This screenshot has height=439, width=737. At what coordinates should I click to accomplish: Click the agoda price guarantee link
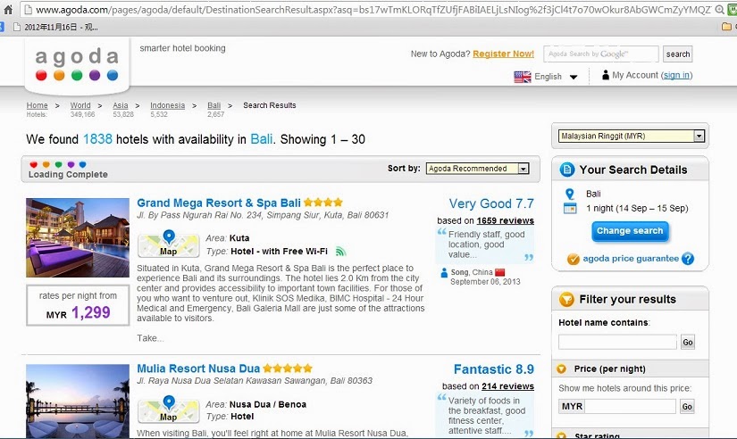click(631, 259)
